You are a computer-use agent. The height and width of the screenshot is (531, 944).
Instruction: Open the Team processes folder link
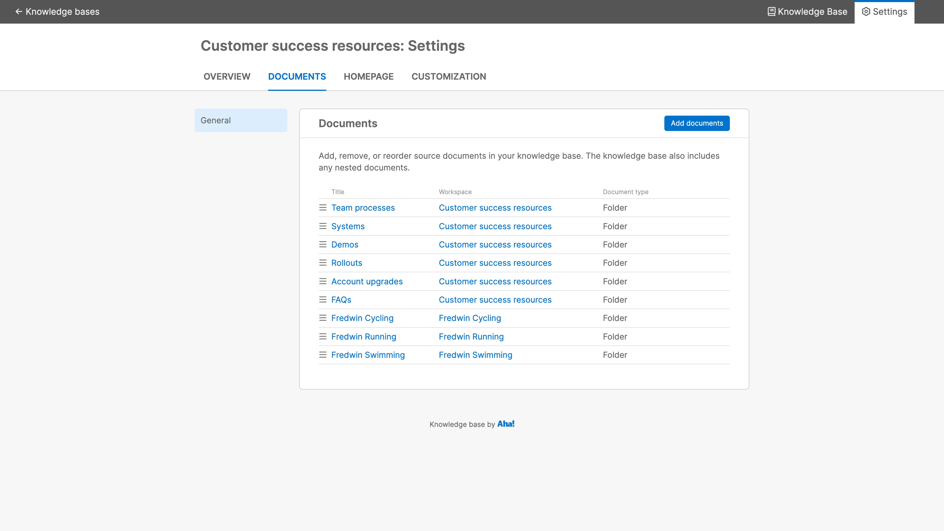[x=363, y=208]
